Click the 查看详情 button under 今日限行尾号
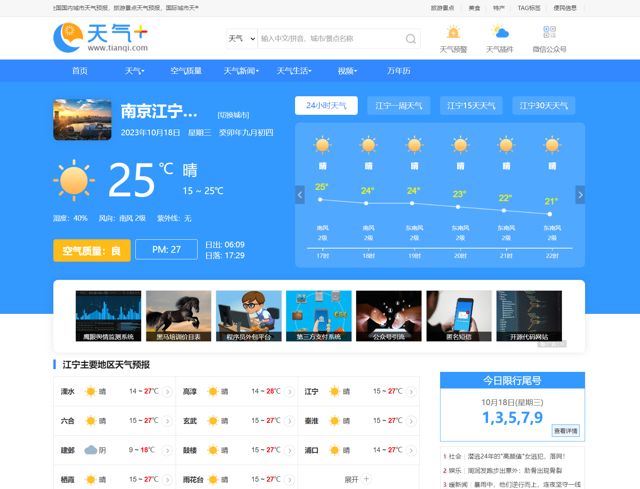The height and width of the screenshot is (489, 640). click(566, 430)
